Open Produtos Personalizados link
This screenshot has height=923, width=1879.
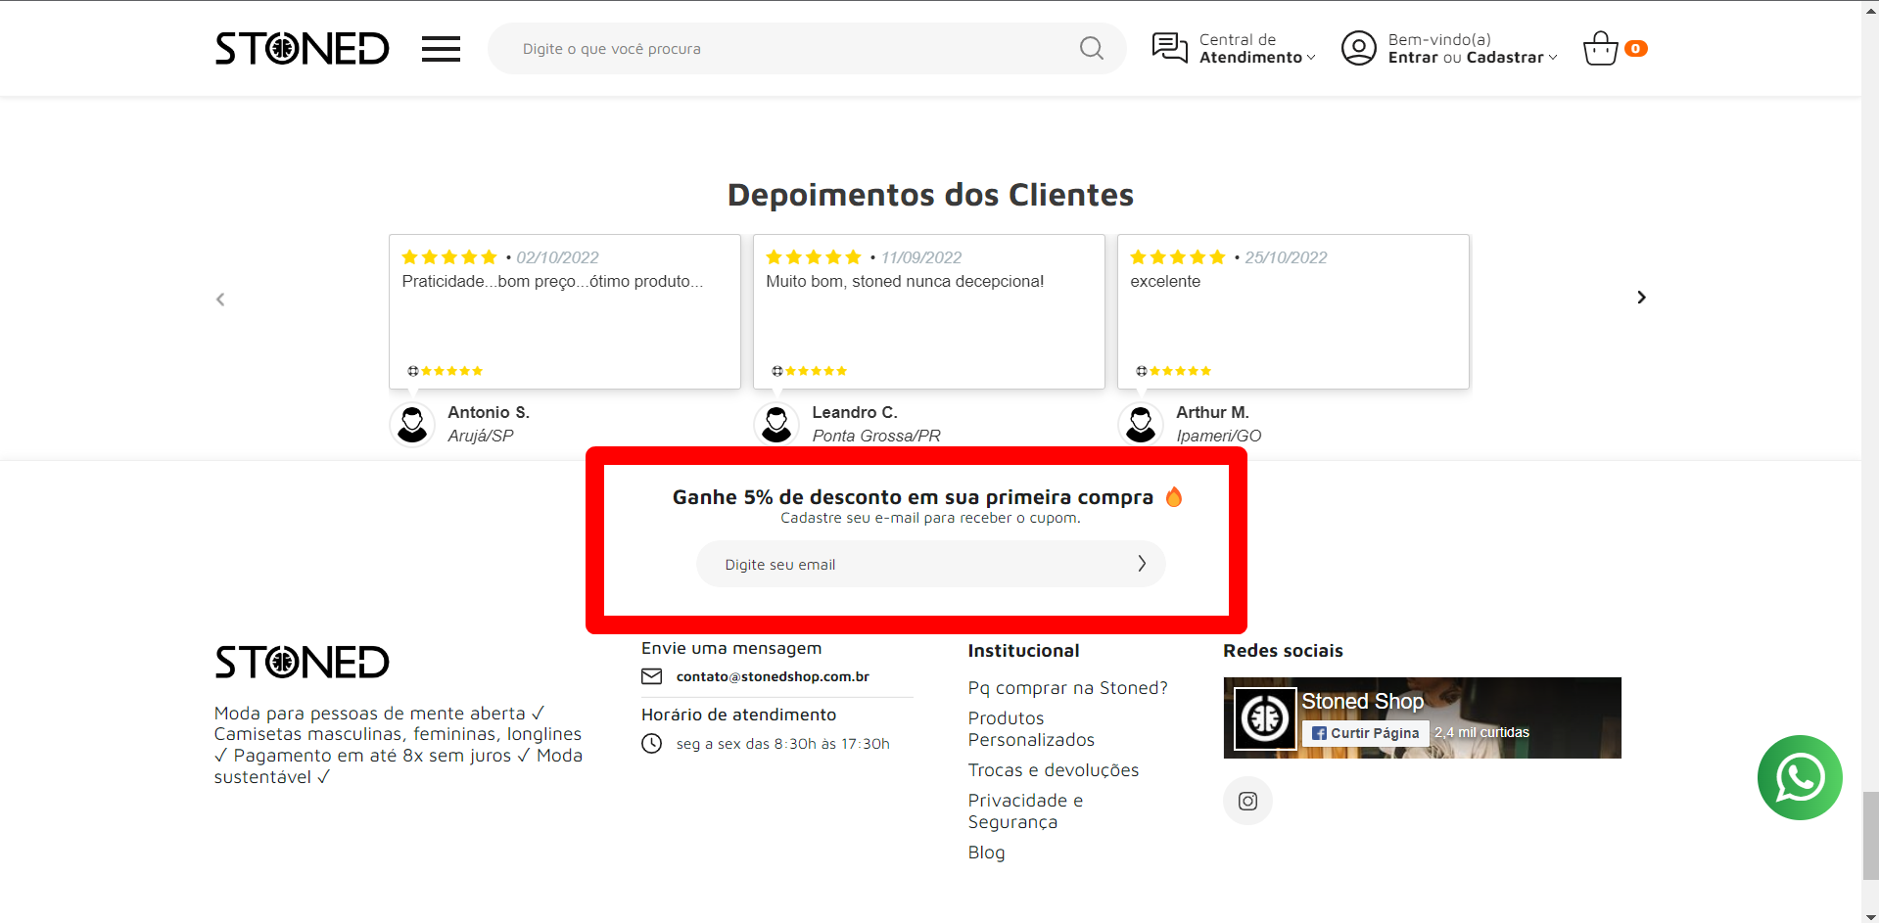point(1031,729)
